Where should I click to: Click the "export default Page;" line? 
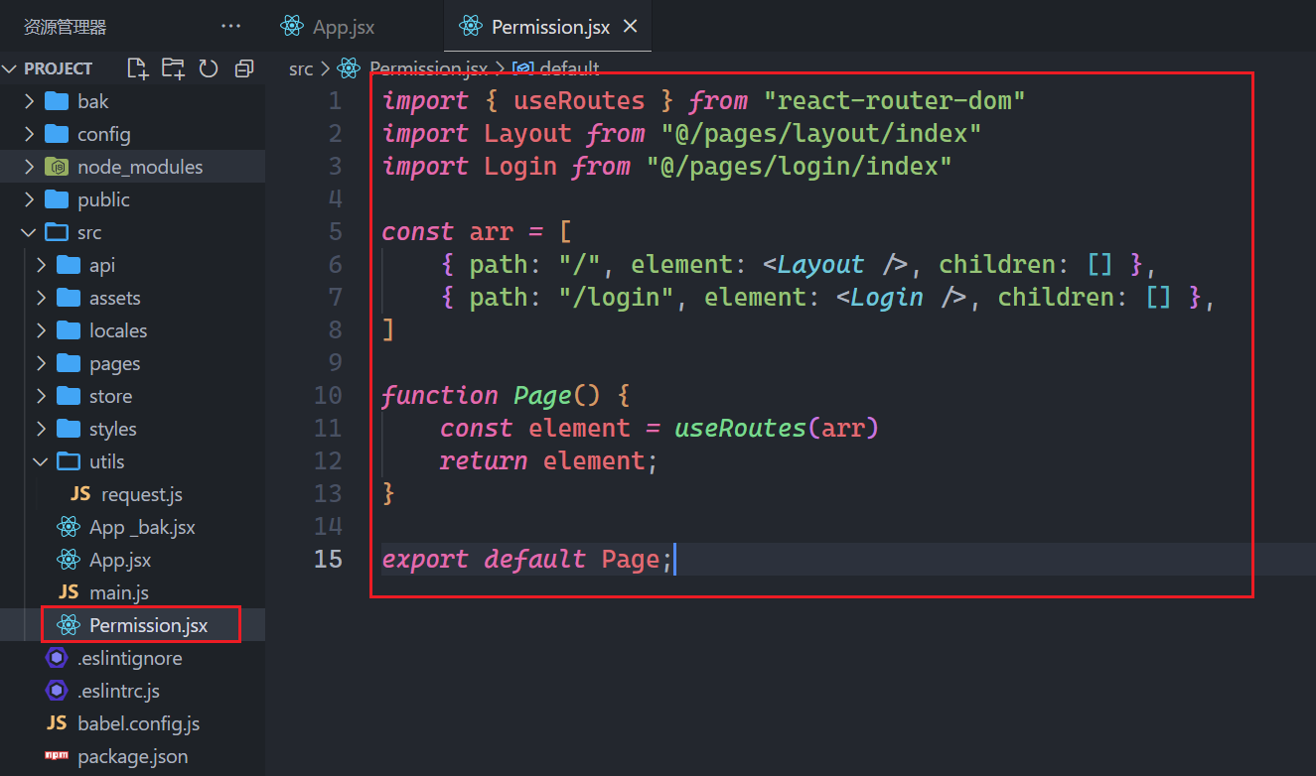click(527, 559)
